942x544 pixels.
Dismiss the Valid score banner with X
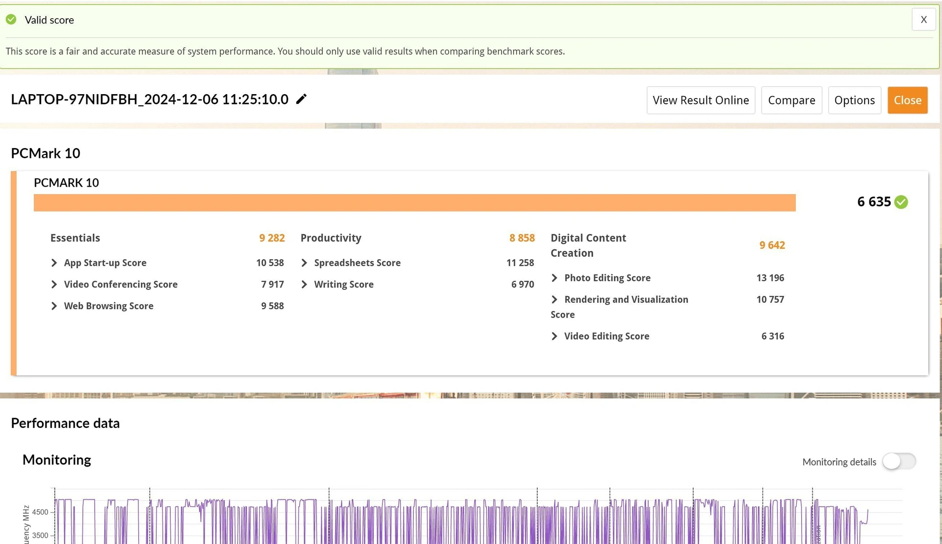point(923,20)
